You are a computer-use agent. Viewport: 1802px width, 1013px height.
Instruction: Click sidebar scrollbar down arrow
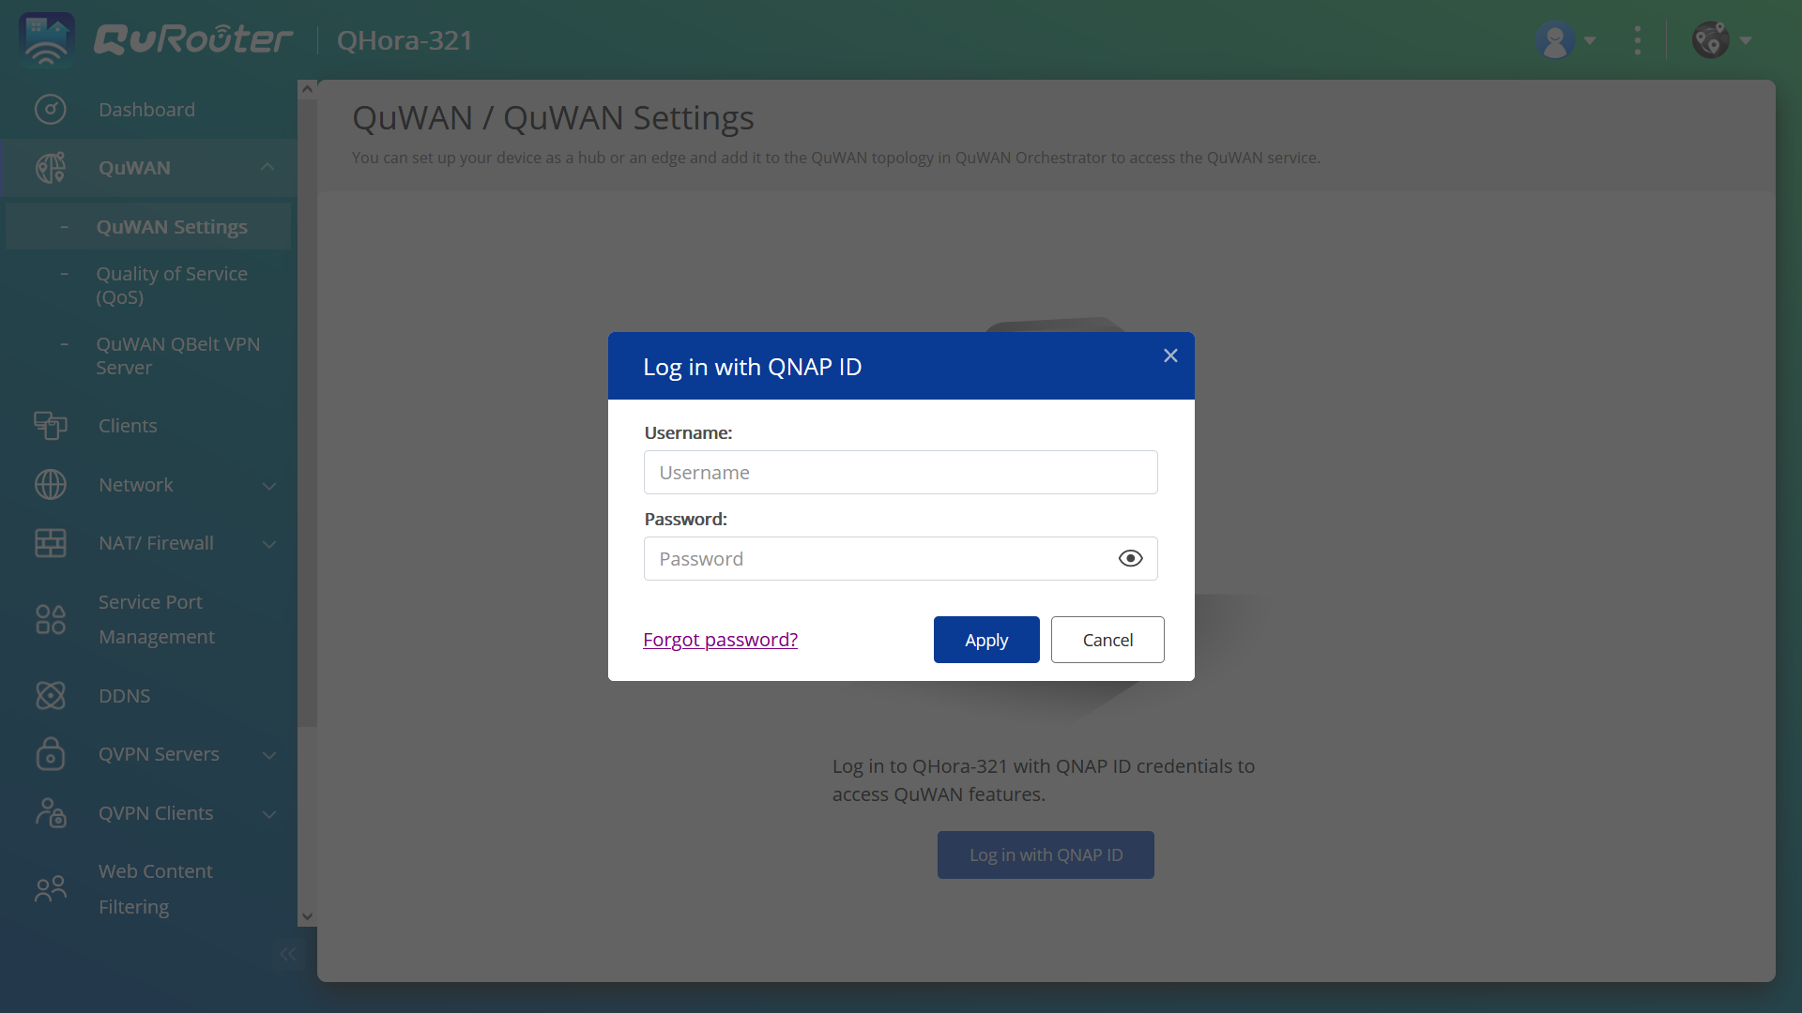[x=307, y=916]
